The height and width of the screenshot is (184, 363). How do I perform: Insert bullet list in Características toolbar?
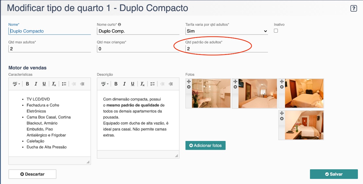coord(64,84)
